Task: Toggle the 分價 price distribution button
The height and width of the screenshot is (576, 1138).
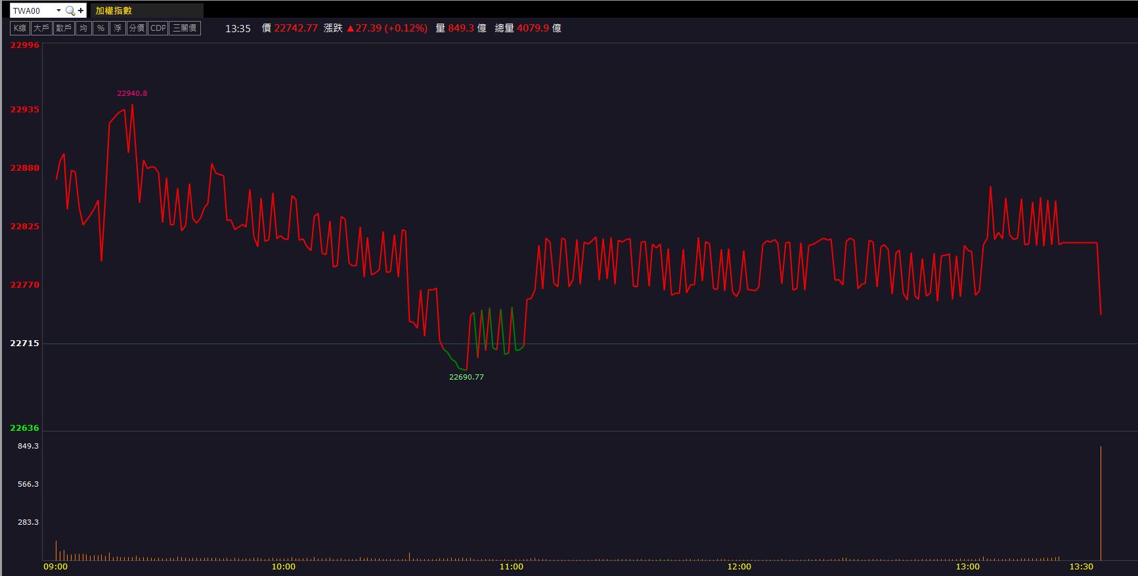Action: [137, 28]
